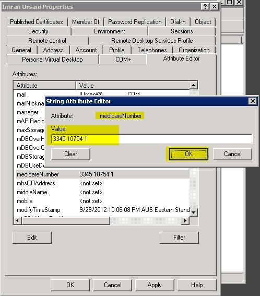260x296 pixels.
Task: Close the Imran Ursani Properties window
Action: point(215,7)
